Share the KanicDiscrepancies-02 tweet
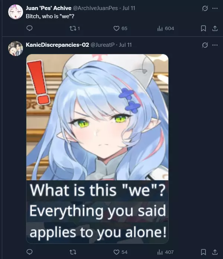The height and width of the screenshot is (259, 223). 215,252
